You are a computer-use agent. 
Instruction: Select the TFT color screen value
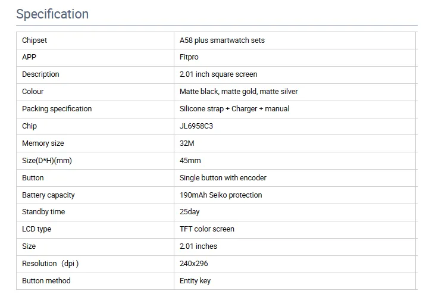[207, 229]
